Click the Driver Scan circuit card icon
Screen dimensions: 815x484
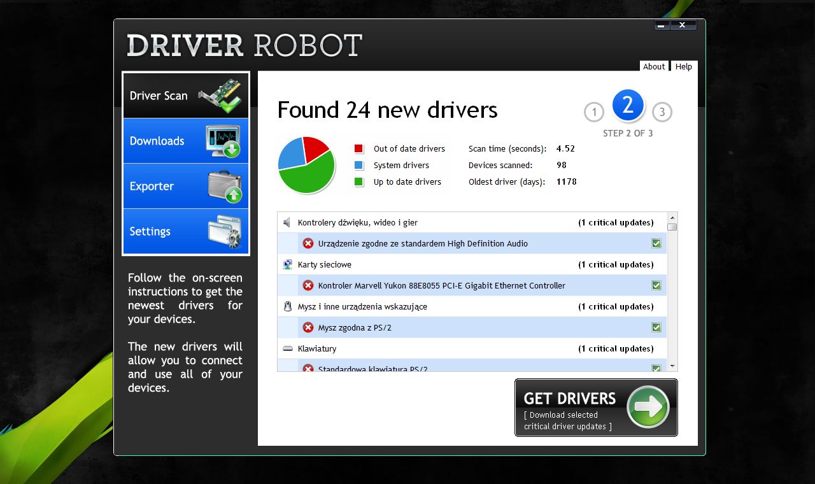(x=220, y=96)
